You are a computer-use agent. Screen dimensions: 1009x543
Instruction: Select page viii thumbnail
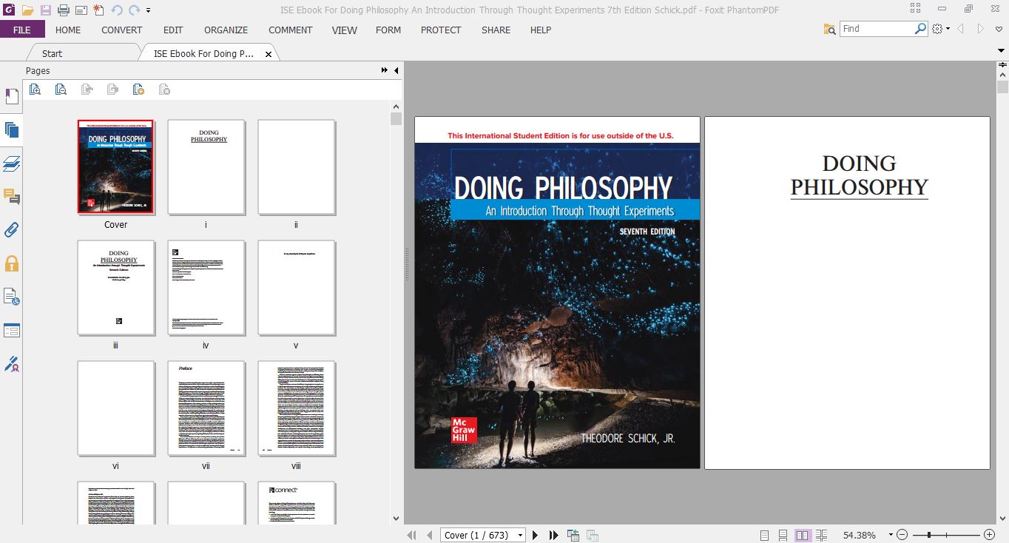296,408
